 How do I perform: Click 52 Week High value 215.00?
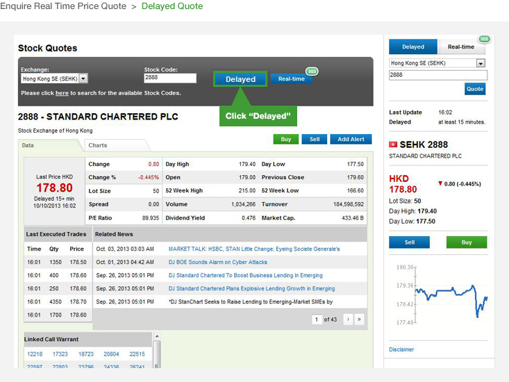(247, 190)
